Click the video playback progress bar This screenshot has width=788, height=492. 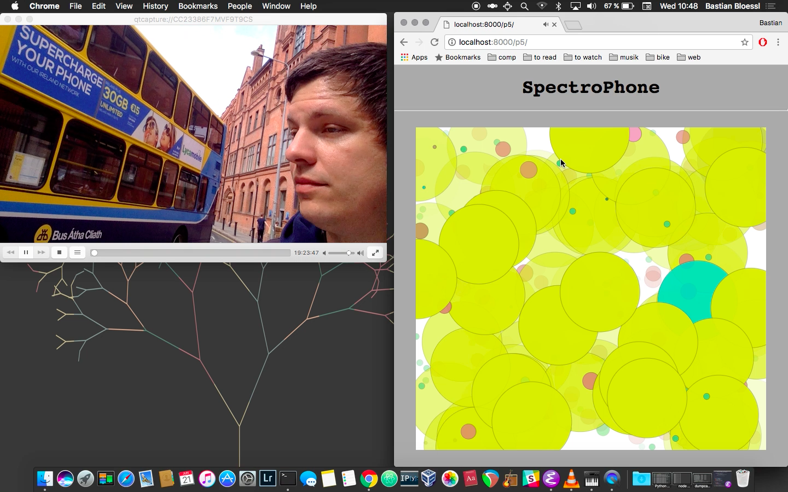pyautogui.click(x=192, y=253)
